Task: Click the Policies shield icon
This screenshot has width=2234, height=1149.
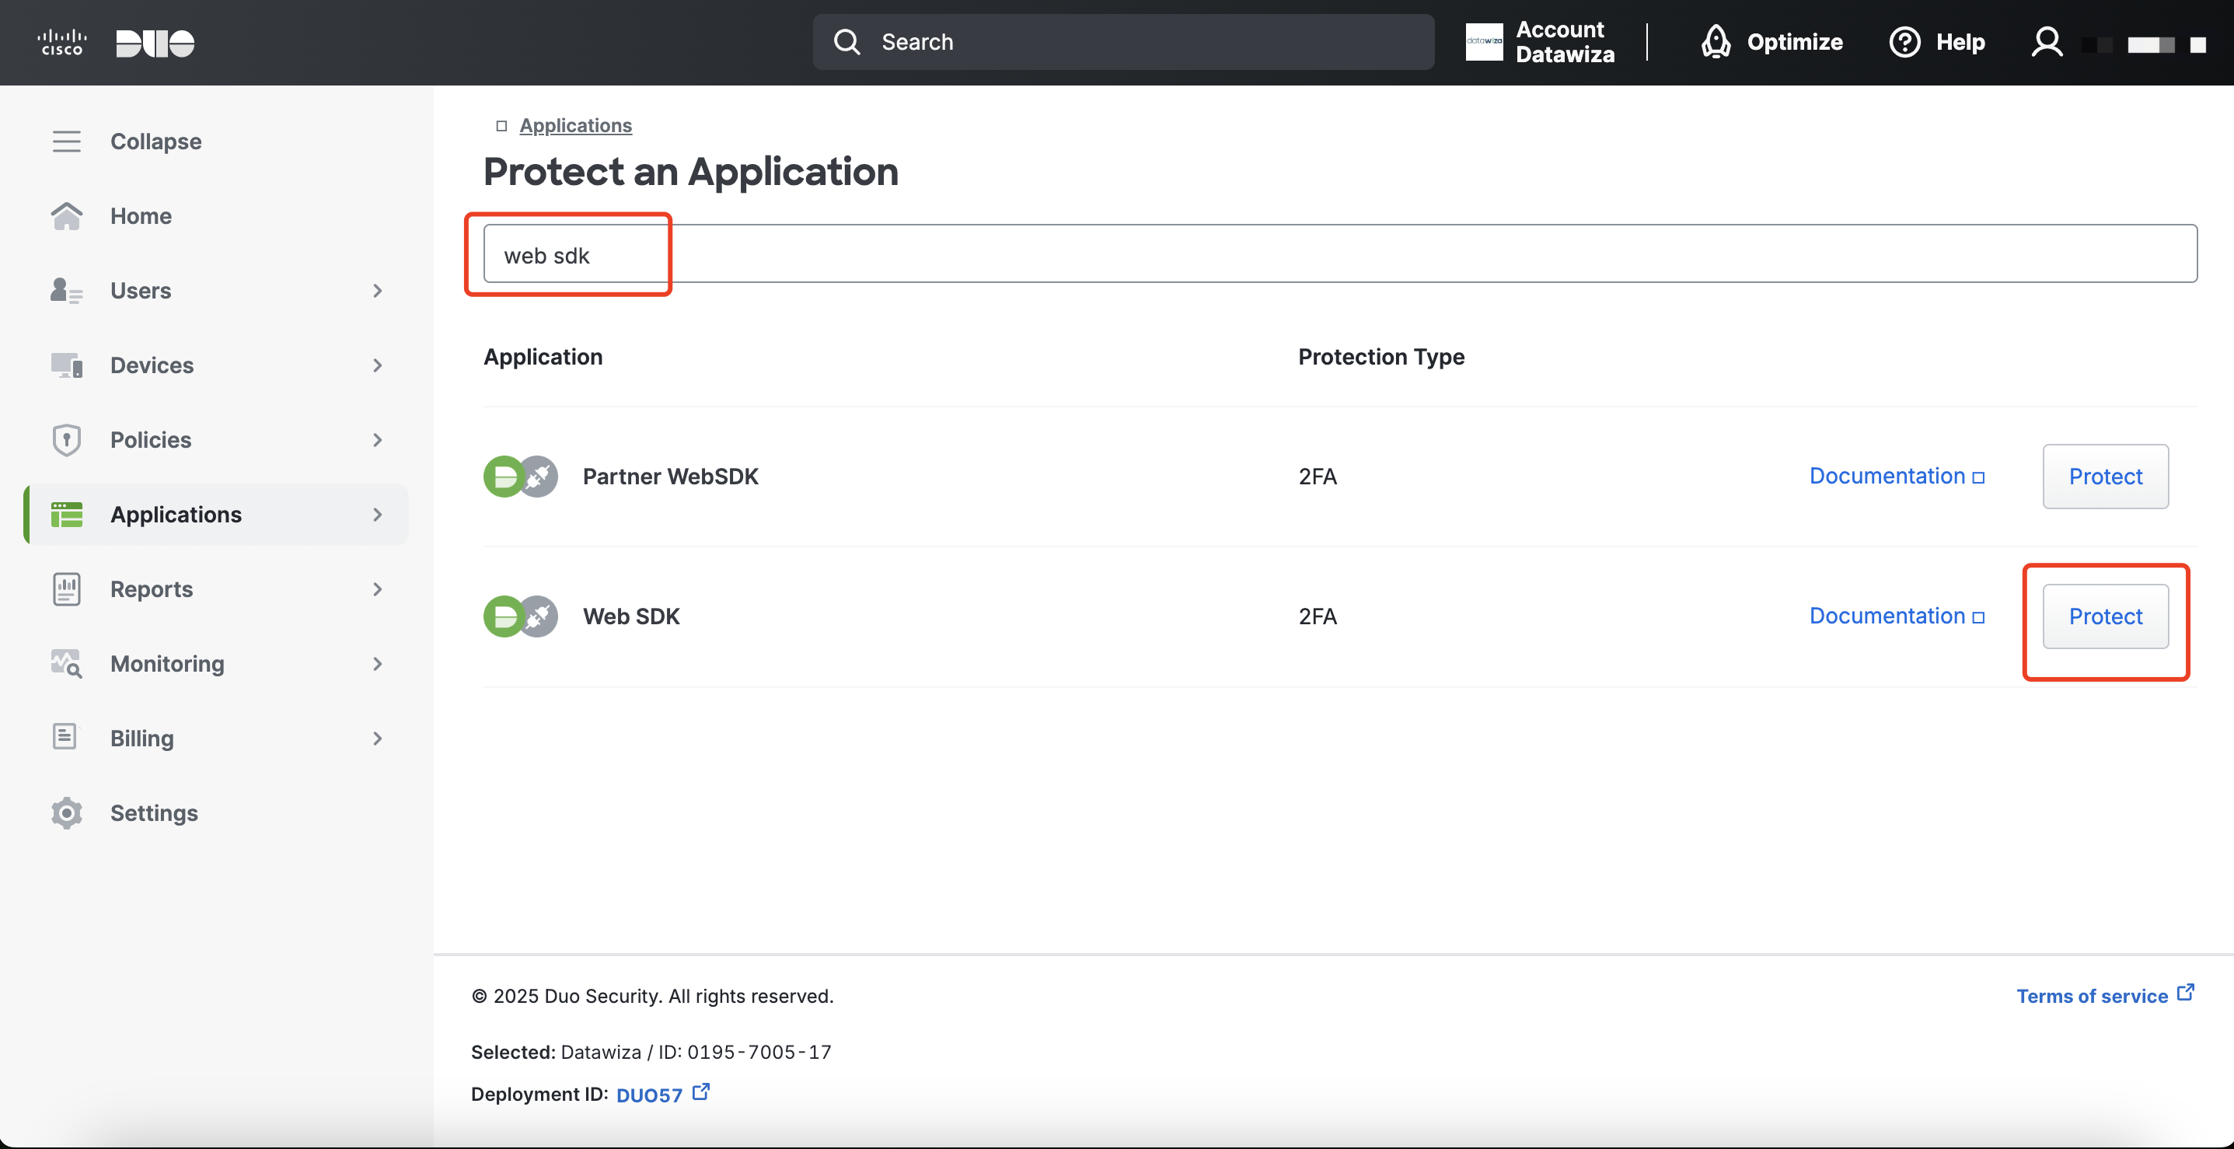Action: 66,440
